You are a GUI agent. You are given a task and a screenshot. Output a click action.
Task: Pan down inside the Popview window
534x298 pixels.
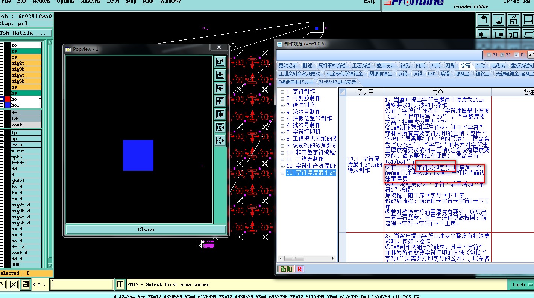[x=220, y=88]
